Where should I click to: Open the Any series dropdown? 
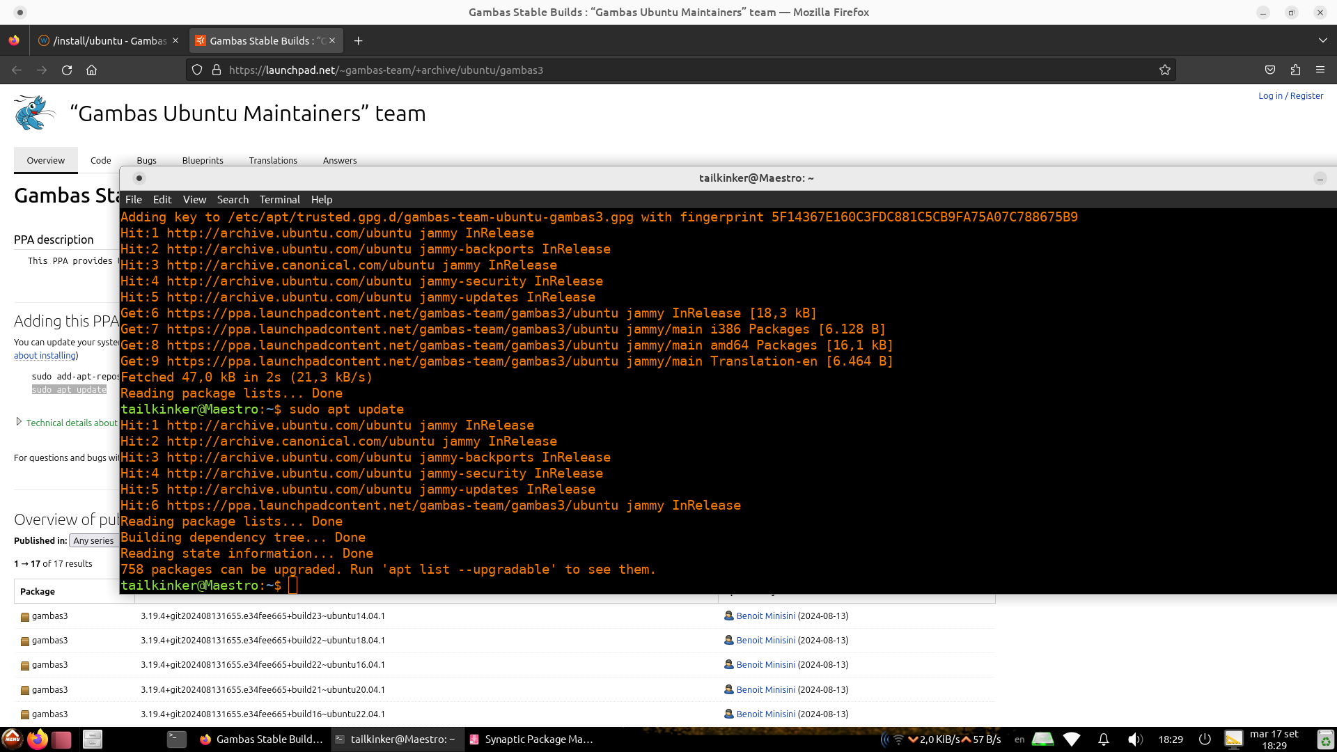94,540
